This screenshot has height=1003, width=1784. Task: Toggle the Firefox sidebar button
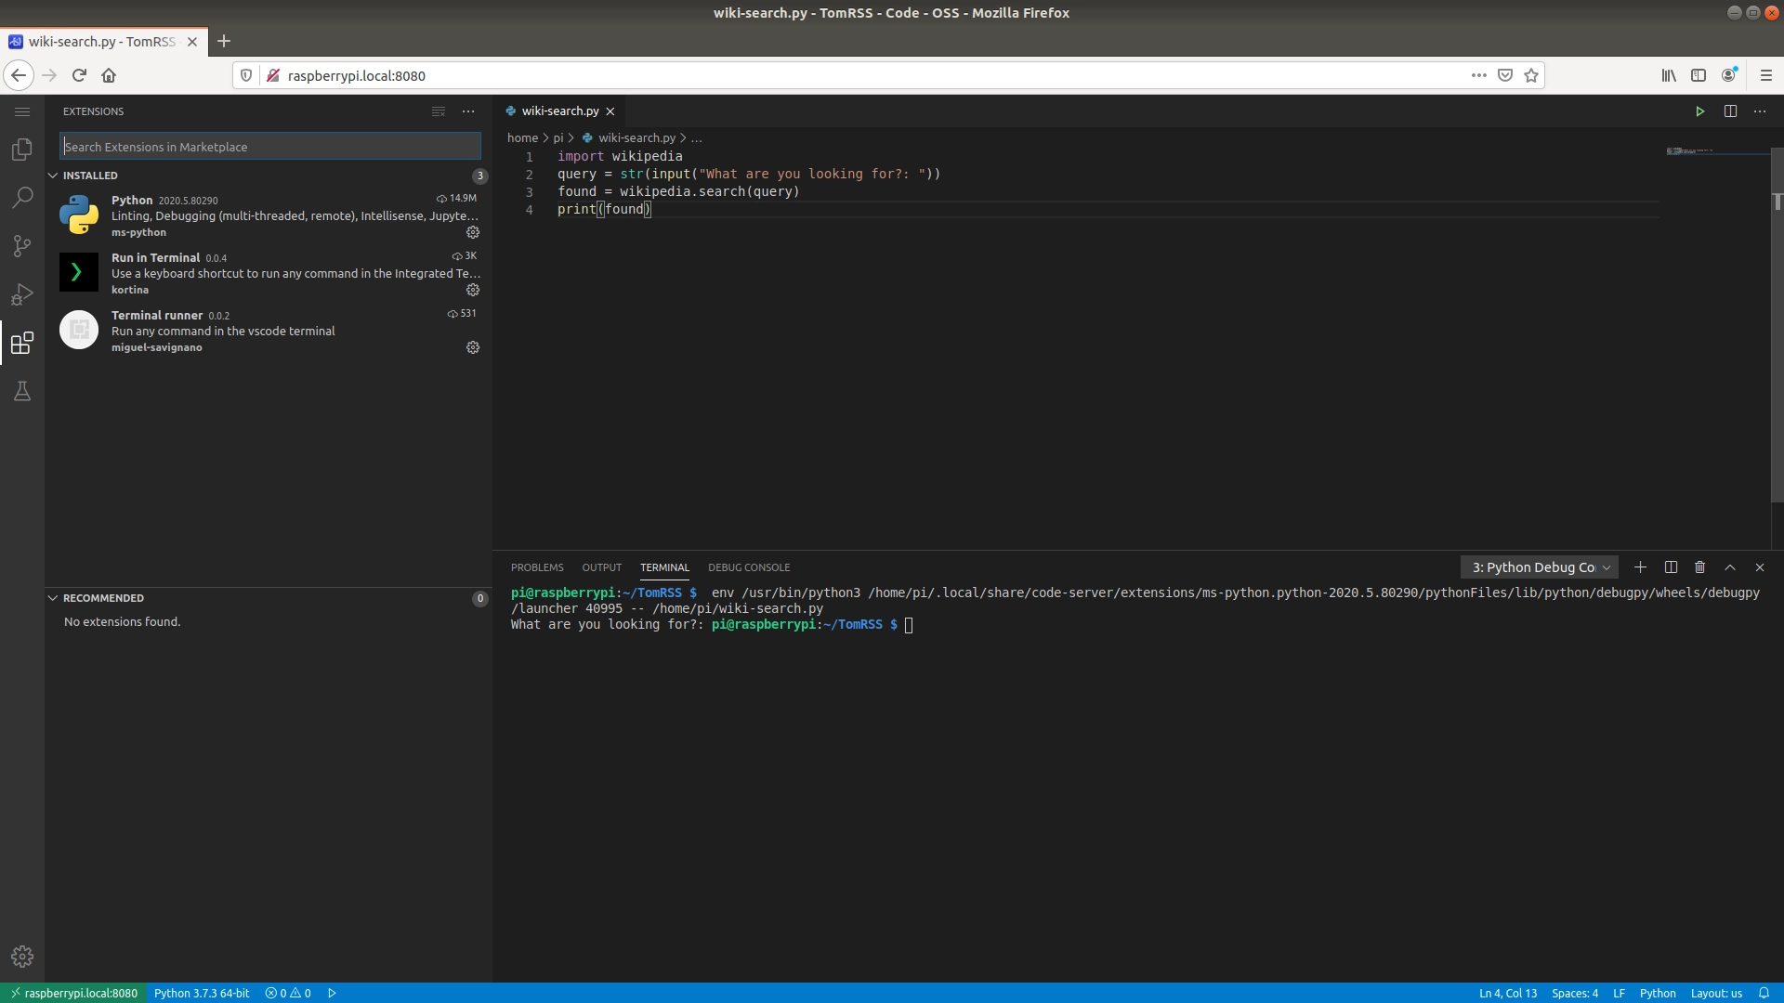tap(1698, 75)
